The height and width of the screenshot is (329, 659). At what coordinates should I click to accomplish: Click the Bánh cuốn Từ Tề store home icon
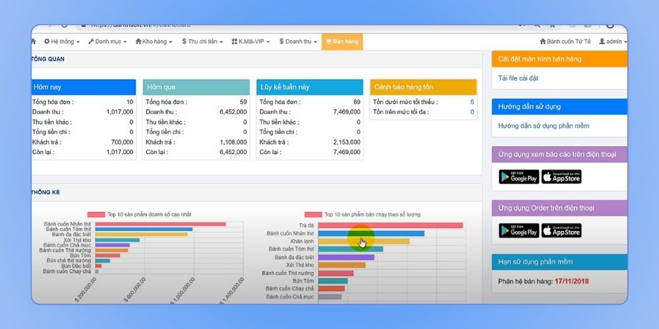[534, 41]
